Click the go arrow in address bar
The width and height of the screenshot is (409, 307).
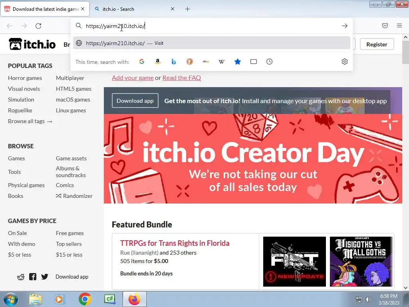pos(345,26)
